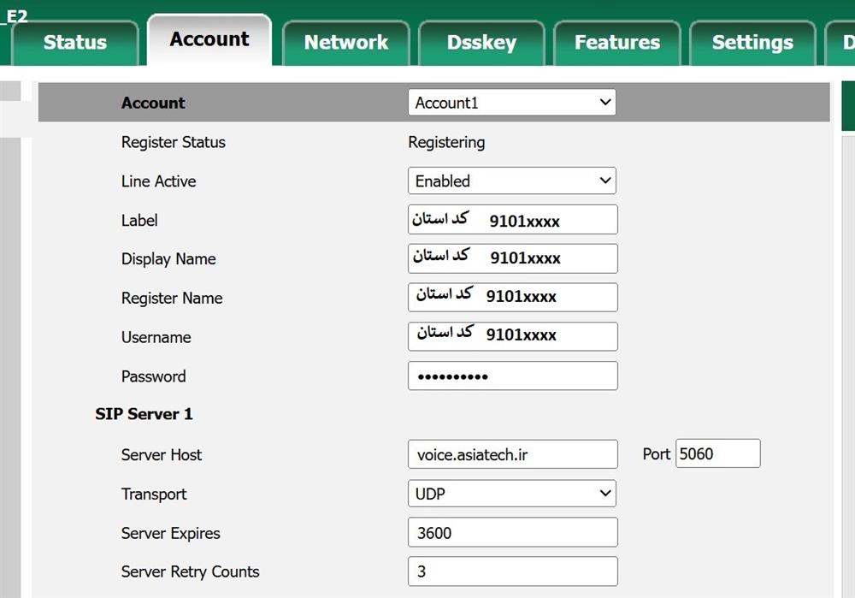Expand the Account1 selection dropdown

511,103
